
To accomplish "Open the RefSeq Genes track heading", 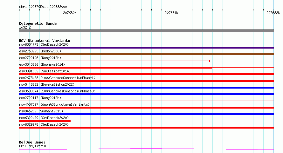I will point(32,142).
